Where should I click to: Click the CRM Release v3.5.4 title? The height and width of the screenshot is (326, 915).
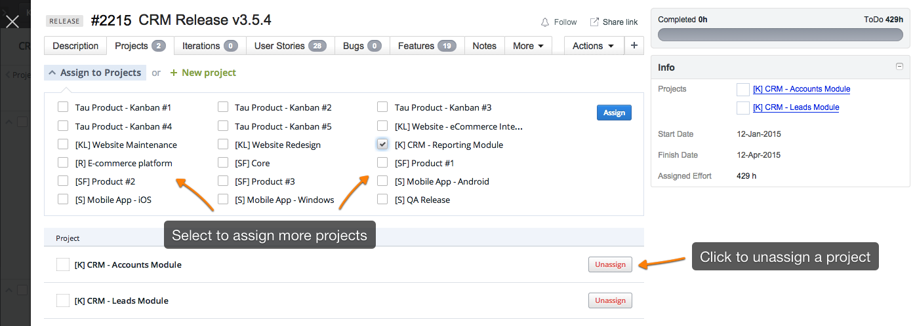tap(205, 20)
